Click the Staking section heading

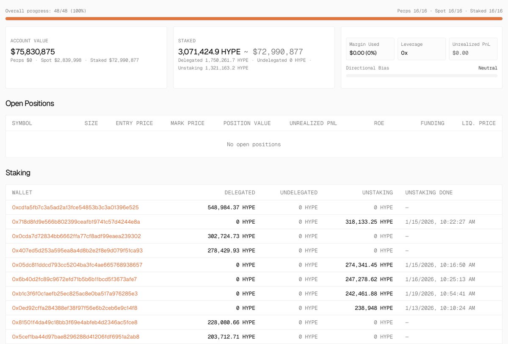(x=18, y=173)
